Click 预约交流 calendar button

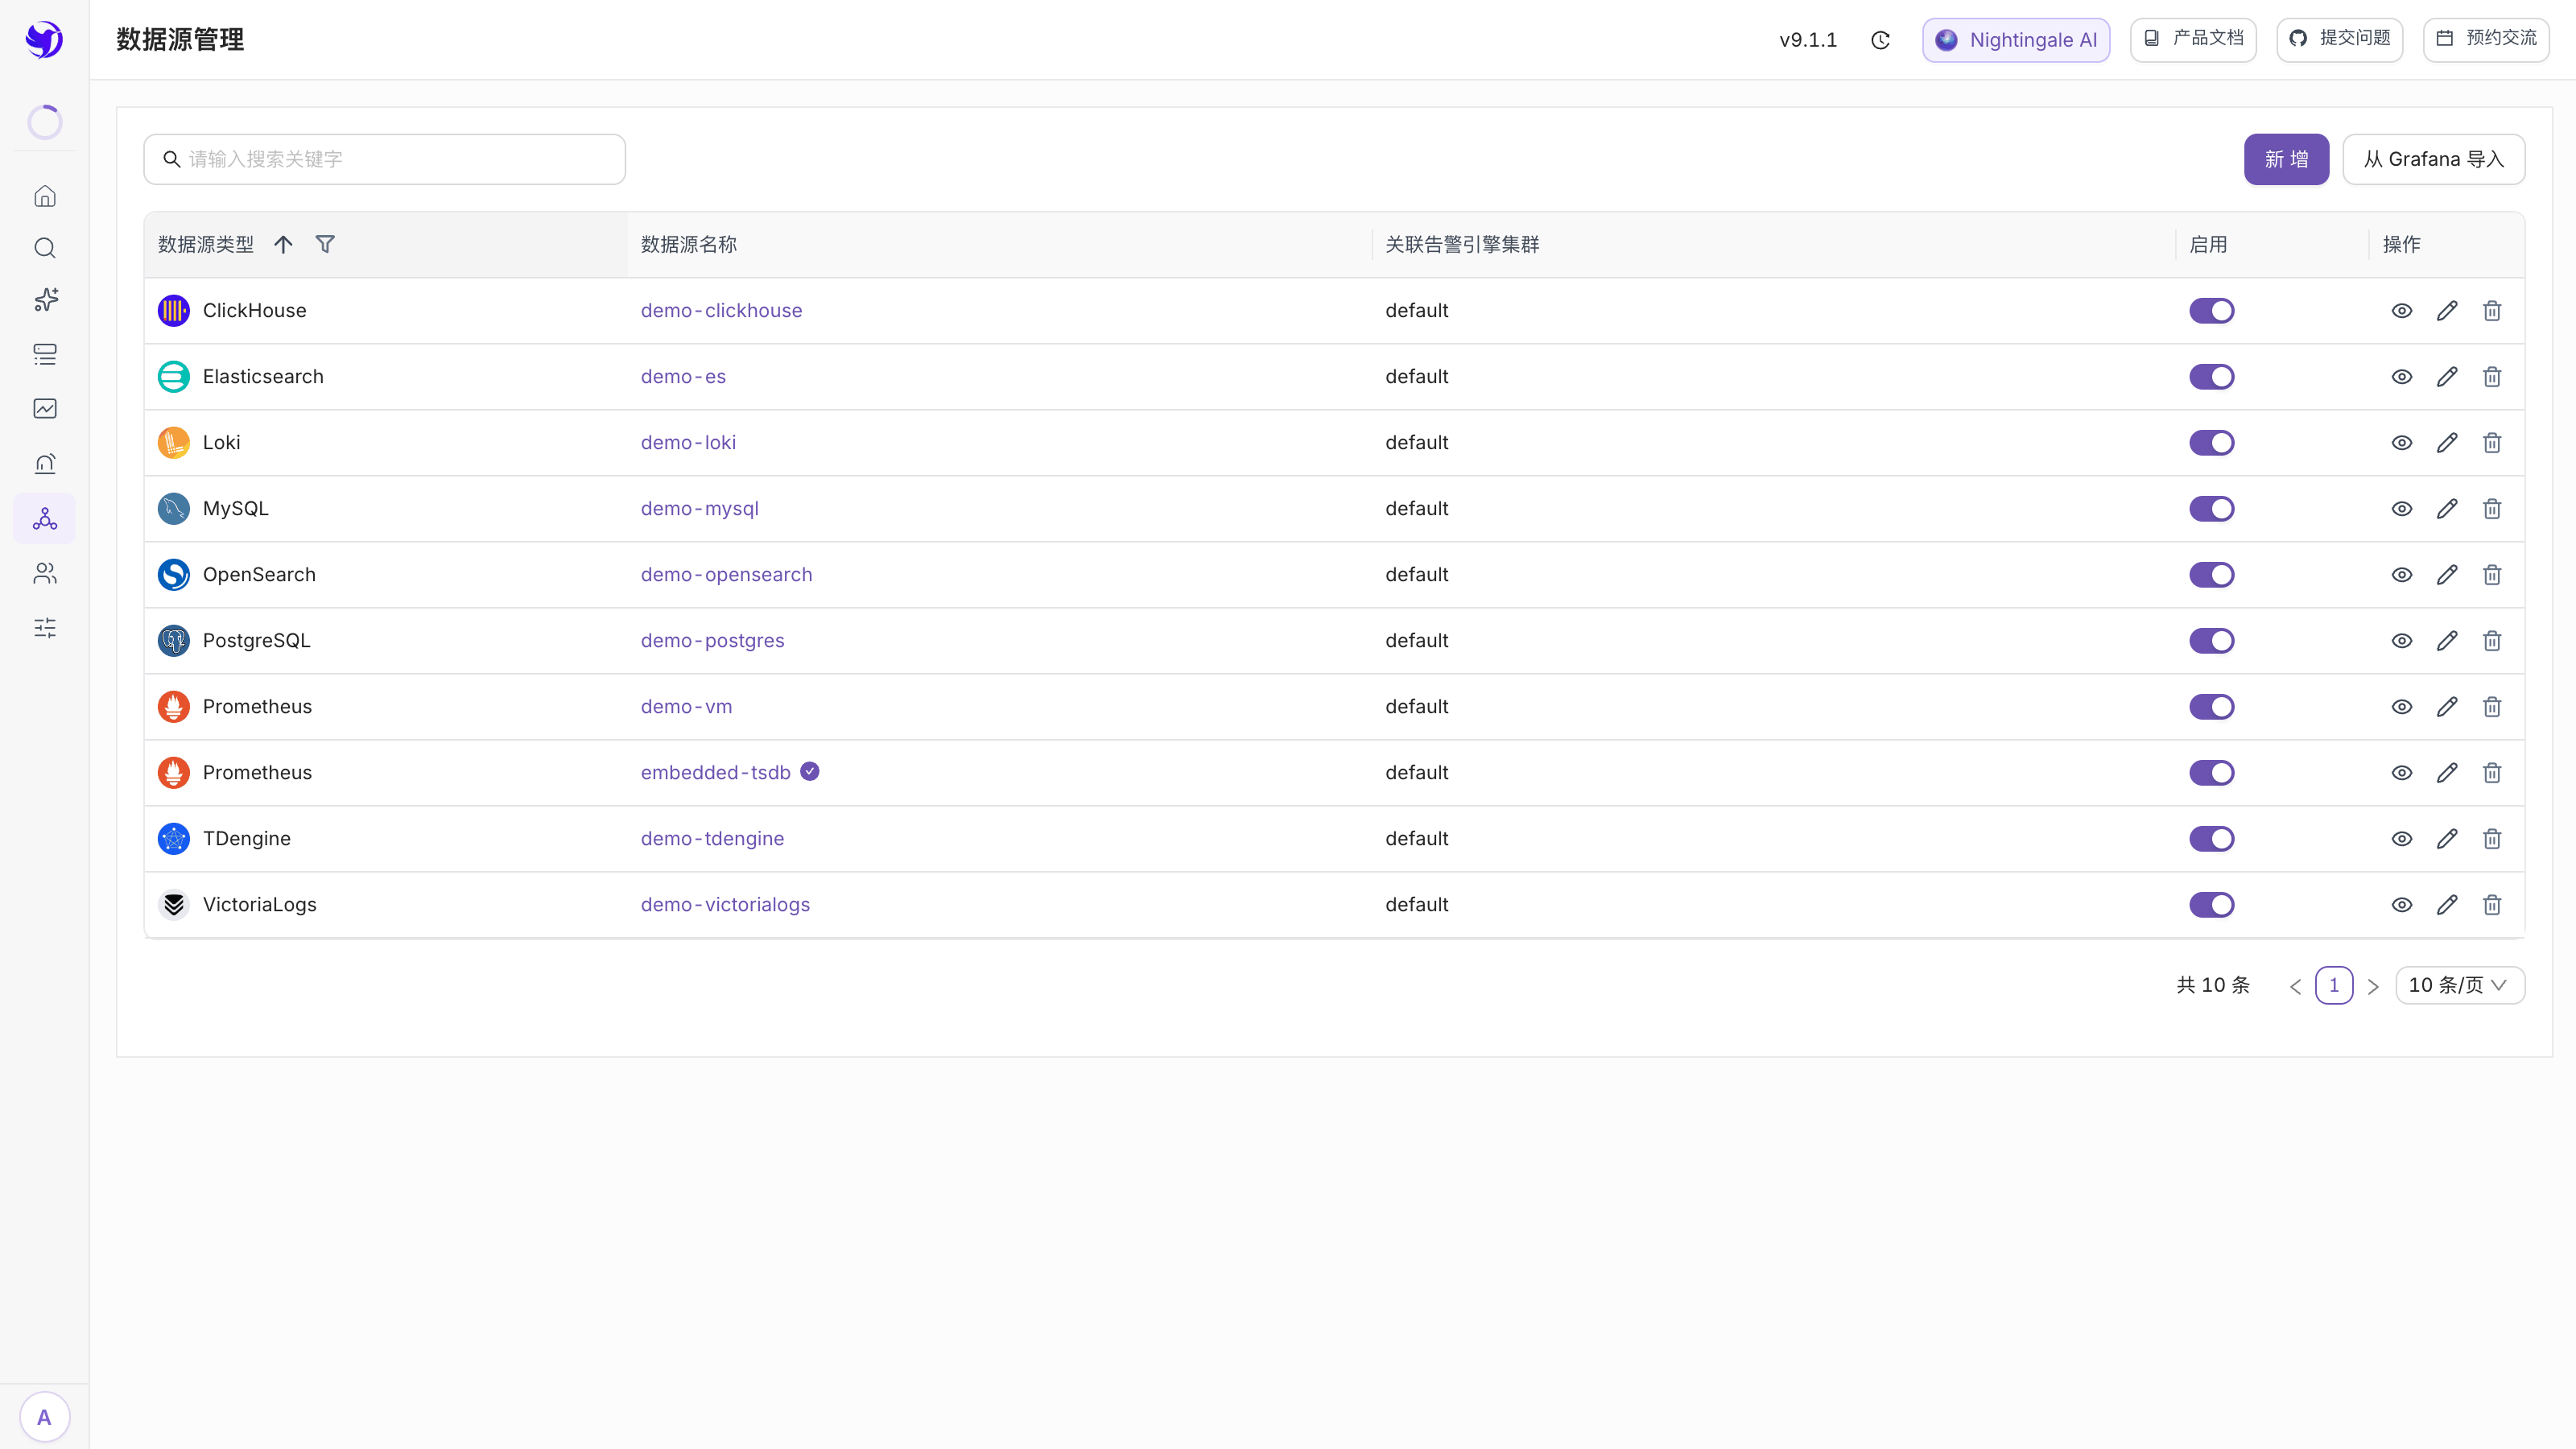point(2486,39)
